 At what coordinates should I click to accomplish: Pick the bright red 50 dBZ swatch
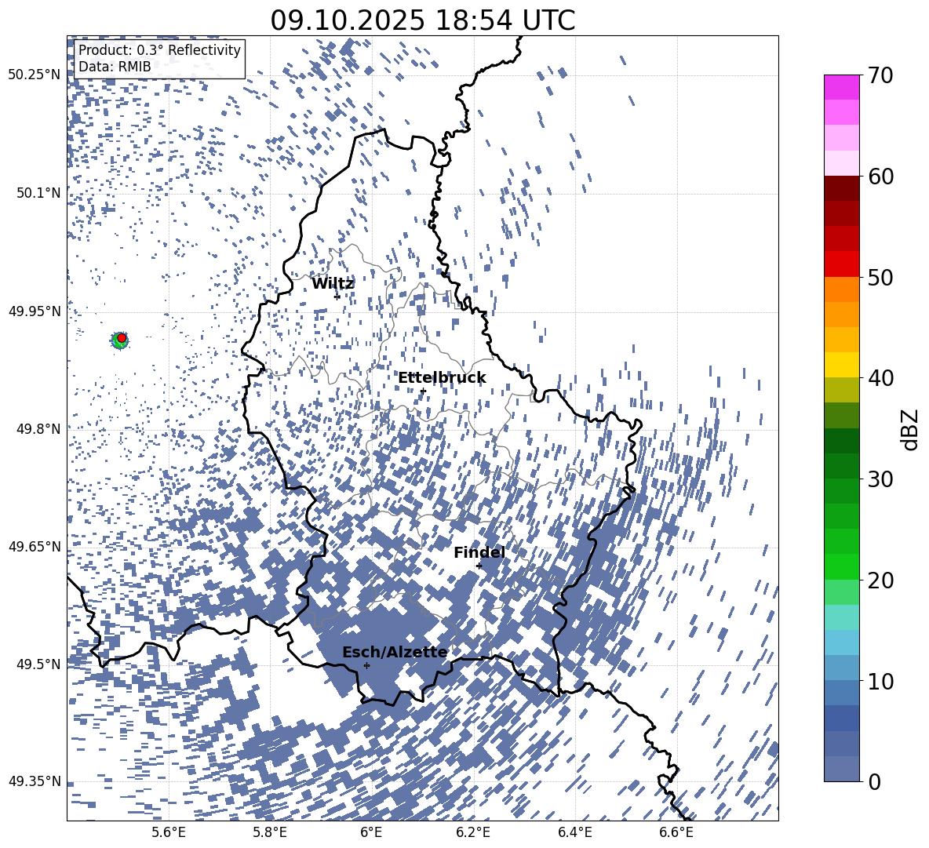point(841,264)
